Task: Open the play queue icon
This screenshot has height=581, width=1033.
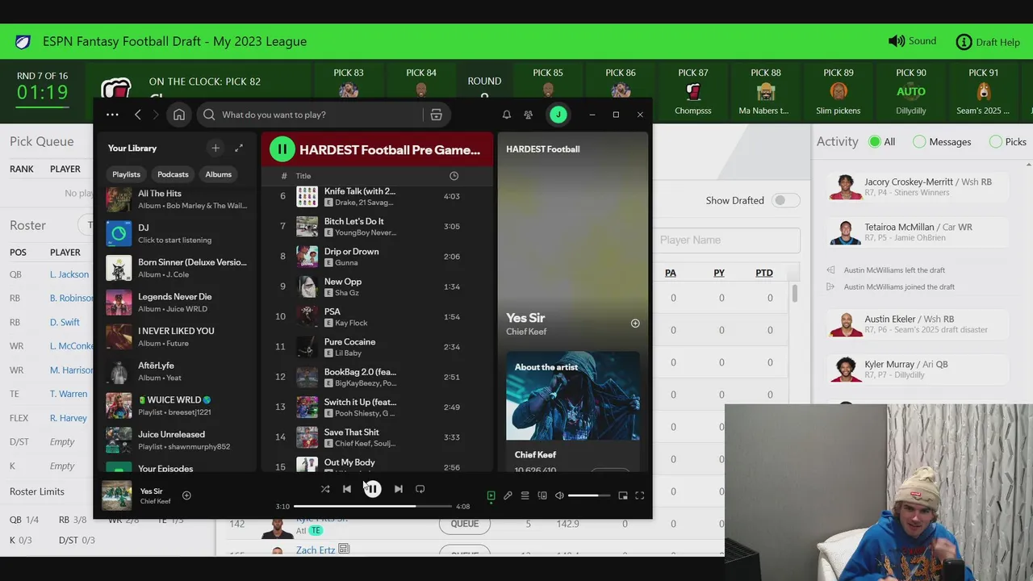Action: point(525,495)
